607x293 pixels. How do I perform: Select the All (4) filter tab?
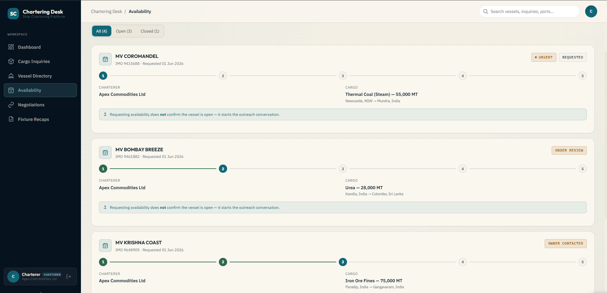coord(102,31)
